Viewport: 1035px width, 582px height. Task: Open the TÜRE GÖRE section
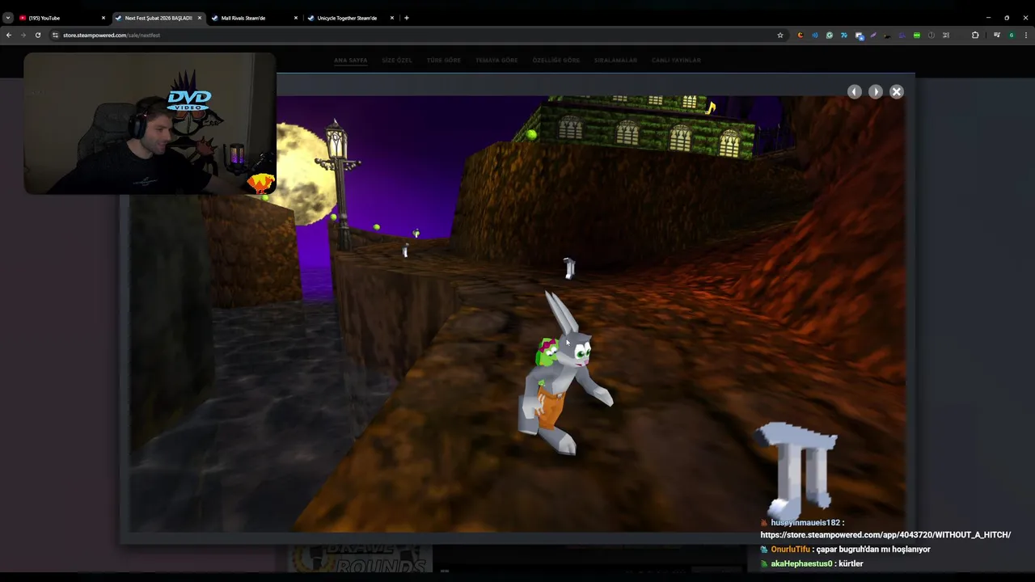(444, 60)
